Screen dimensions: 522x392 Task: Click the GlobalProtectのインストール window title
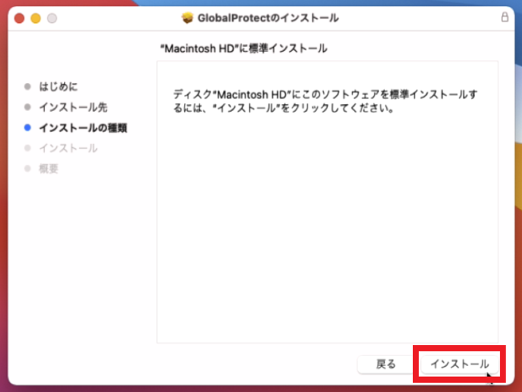(x=268, y=18)
